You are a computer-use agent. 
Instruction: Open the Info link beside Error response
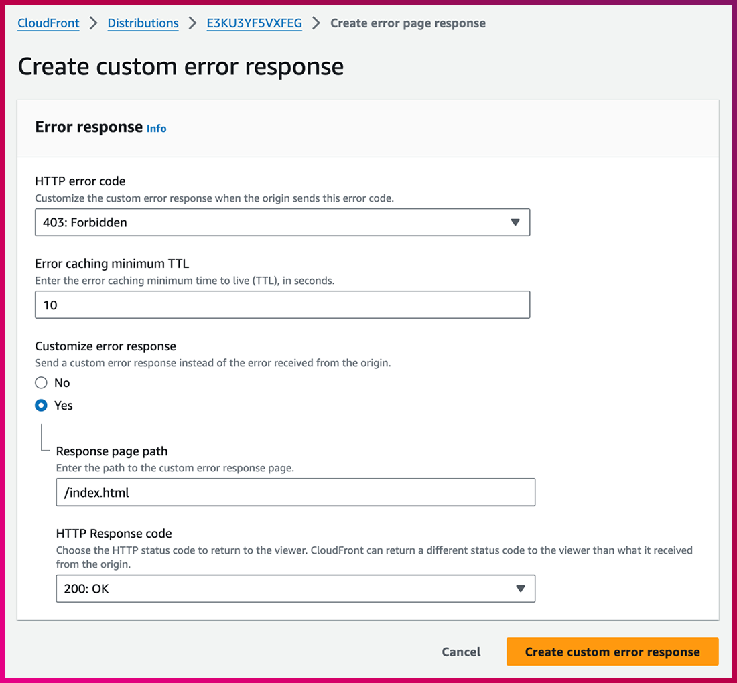[156, 129]
